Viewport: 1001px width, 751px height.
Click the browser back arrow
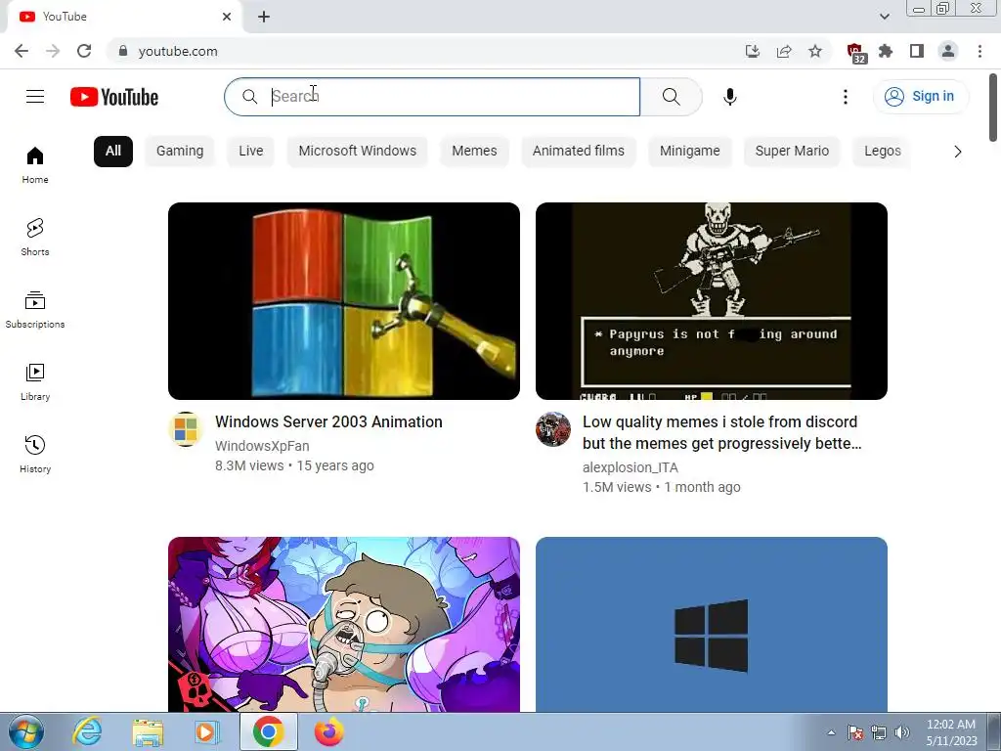[22, 51]
